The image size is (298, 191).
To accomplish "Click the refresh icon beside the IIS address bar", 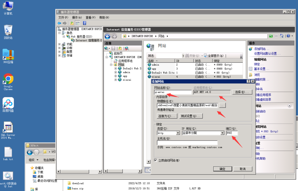I will click(x=271, y=36).
